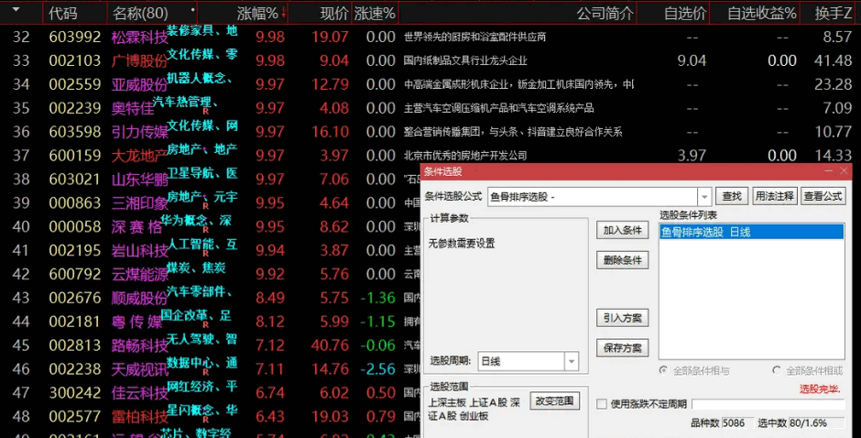The width and height of the screenshot is (861, 438).
Task: Click the 公司简介 column header
Action: (x=605, y=13)
